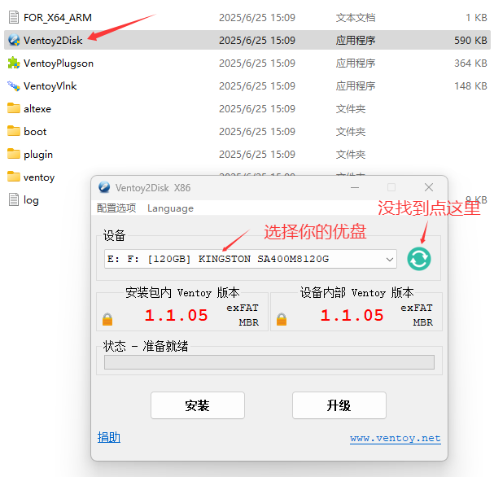Click the 364 KB size of VentoyPlugson
This screenshot has width=494, height=477.
point(470,63)
